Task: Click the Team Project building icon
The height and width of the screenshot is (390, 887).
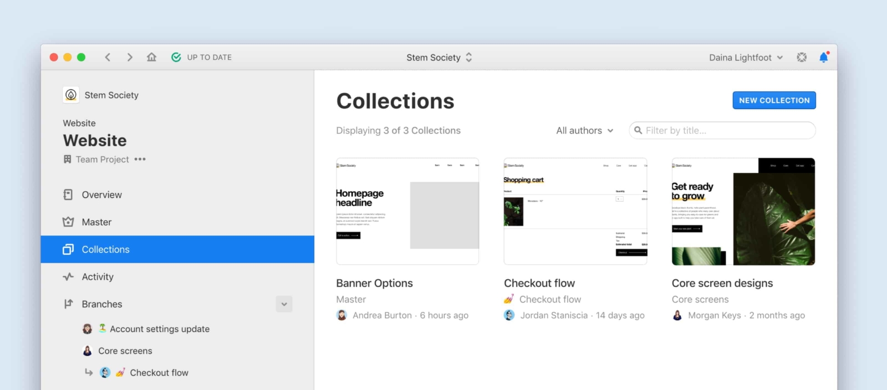Action: click(x=67, y=159)
